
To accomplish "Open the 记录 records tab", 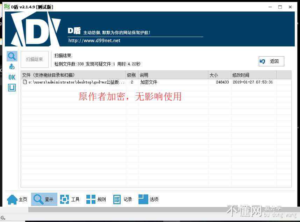I will click(122, 199).
